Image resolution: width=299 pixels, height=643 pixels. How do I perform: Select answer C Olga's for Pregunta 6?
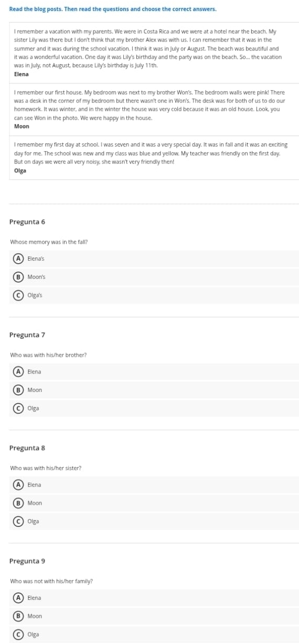tap(154, 295)
